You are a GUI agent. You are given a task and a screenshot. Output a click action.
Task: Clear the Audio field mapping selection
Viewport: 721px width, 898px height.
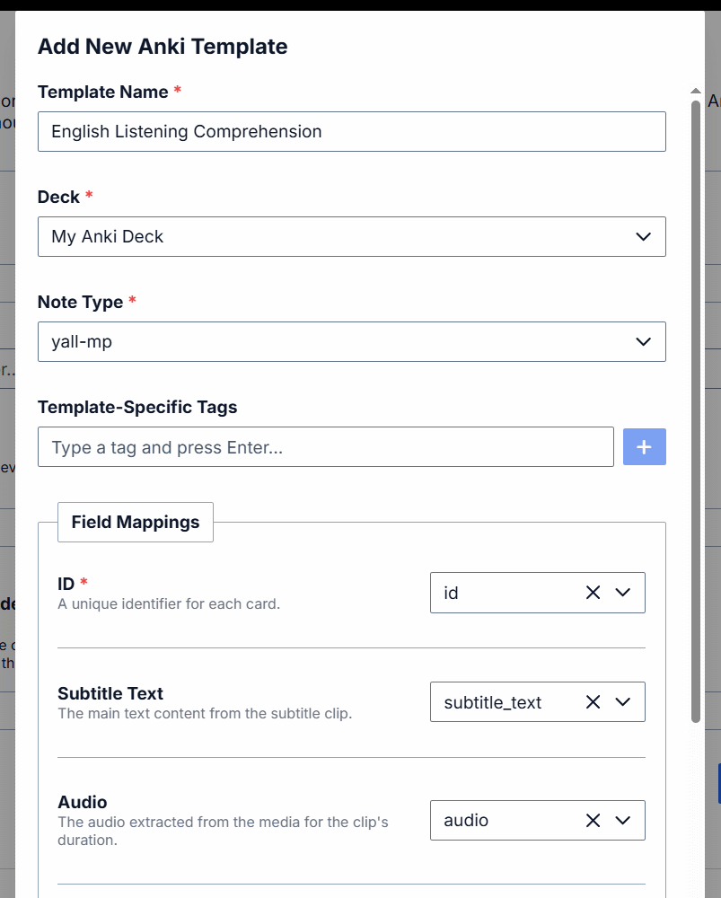(x=593, y=820)
